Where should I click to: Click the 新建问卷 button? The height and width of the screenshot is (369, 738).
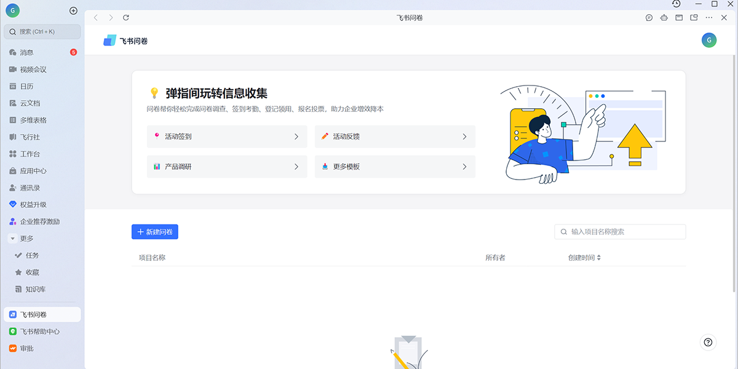(155, 232)
